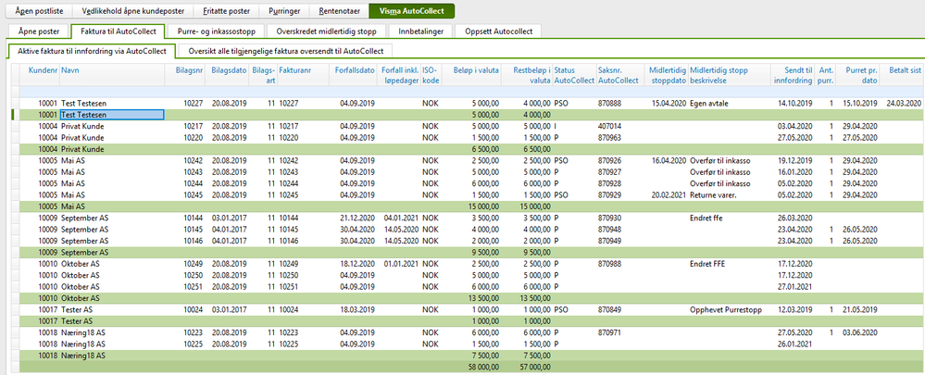Image resolution: width=925 pixels, height=375 pixels.
Task: Click the empty filter row under the headers
Action: point(472,92)
